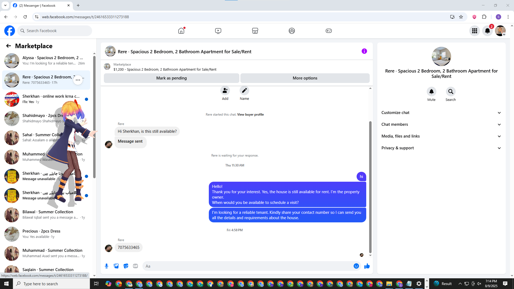Open emoji picker in message box
This screenshot has height=289, width=514.
click(356, 266)
